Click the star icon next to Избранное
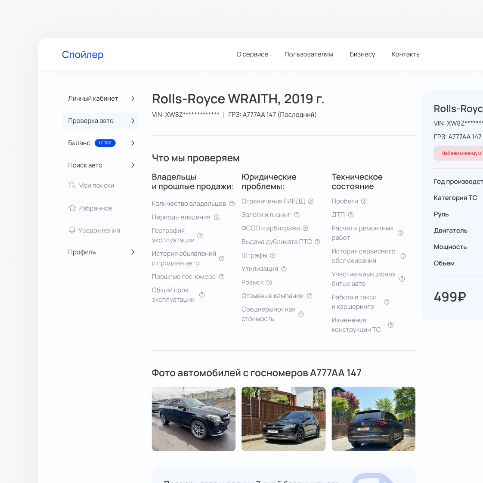483x483 pixels. [x=72, y=208]
